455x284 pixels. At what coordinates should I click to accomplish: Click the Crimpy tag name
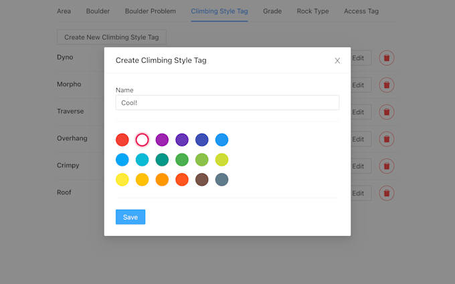coord(68,165)
